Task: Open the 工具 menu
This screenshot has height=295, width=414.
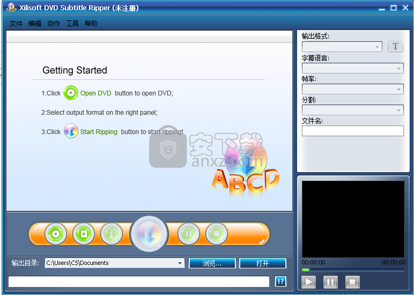Action: pyautogui.click(x=72, y=24)
